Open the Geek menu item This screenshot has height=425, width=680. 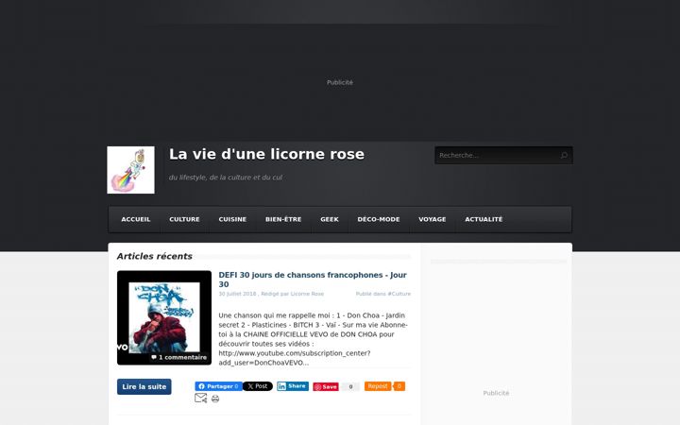[x=330, y=219]
